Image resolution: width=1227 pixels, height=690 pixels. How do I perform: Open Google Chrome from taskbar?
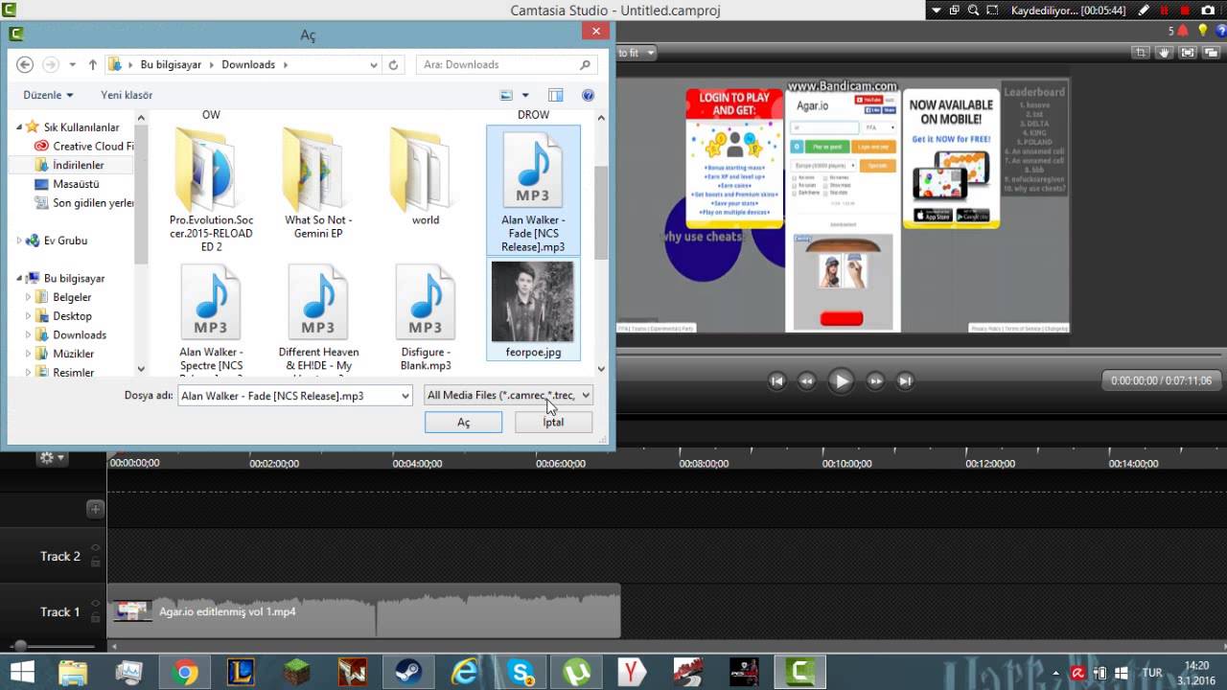(186, 673)
